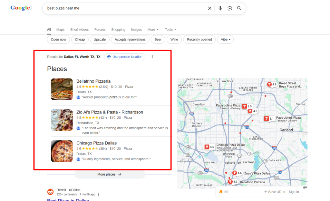Open three-dot menu next to precise location
The width and height of the screenshot is (330, 201).
152,57
